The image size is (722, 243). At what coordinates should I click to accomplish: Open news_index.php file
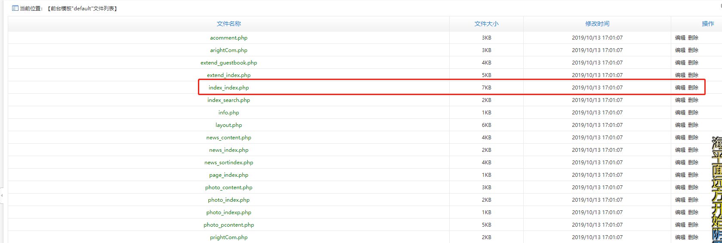tap(228, 150)
